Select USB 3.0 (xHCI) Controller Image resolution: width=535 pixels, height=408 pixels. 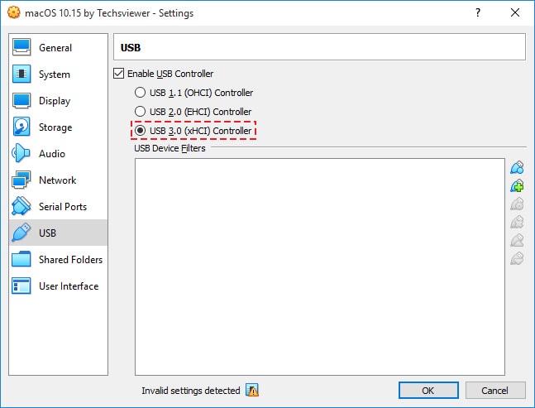pyautogui.click(x=193, y=131)
